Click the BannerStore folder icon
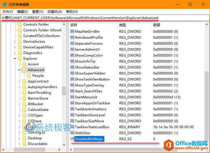210x153 pixels. tap(24, 98)
